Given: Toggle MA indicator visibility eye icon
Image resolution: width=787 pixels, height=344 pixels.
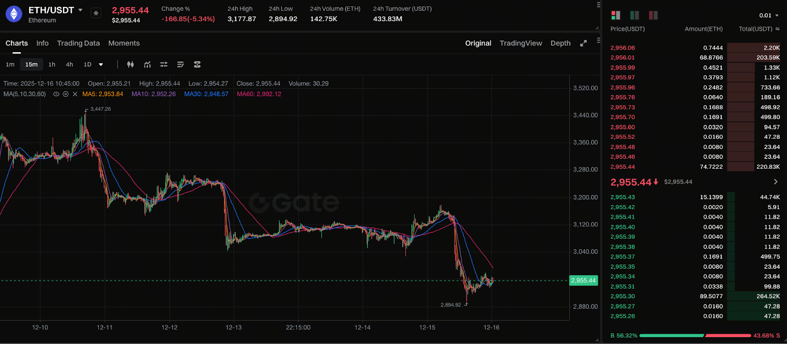Looking at the screenshot, I should pyautogui.click(x=56, y=94).
